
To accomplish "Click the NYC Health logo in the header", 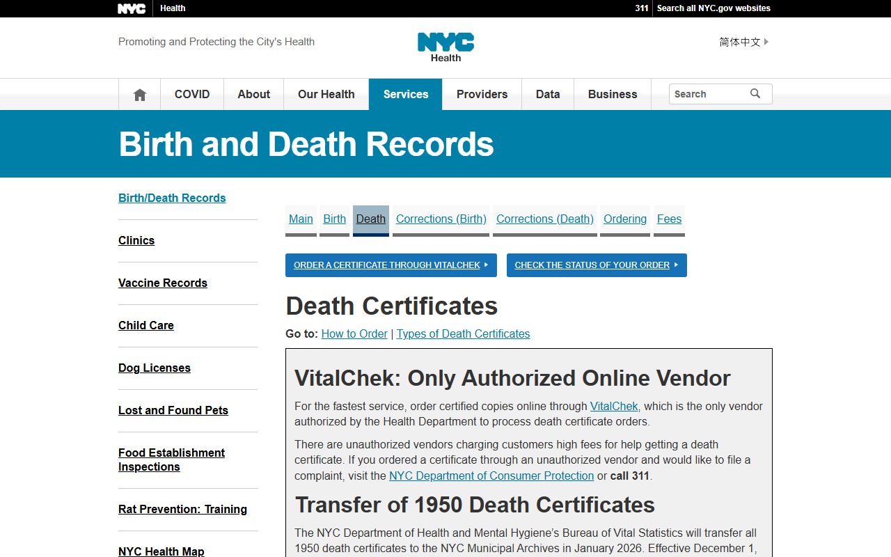I will tap(445, 47).
